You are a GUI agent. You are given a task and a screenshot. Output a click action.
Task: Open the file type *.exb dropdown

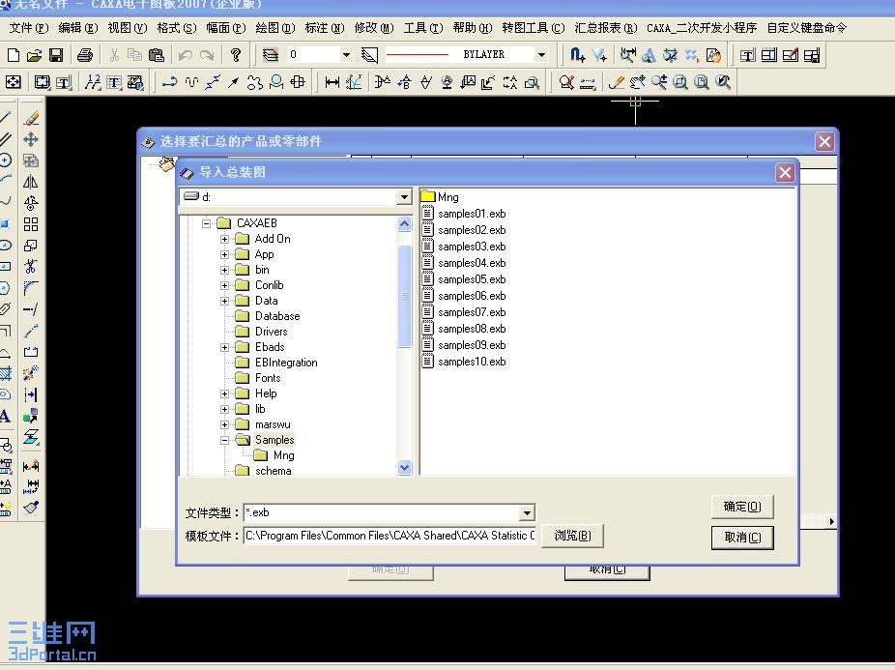(x=527, y=513)
